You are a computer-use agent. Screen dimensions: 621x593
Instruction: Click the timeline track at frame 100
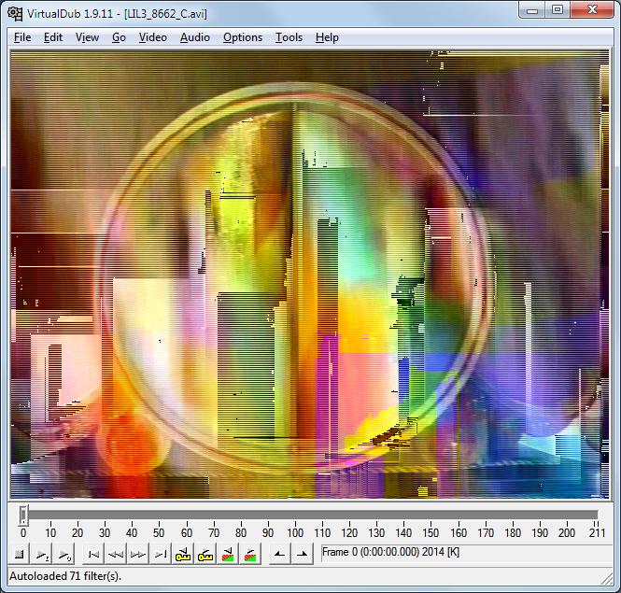295,515
